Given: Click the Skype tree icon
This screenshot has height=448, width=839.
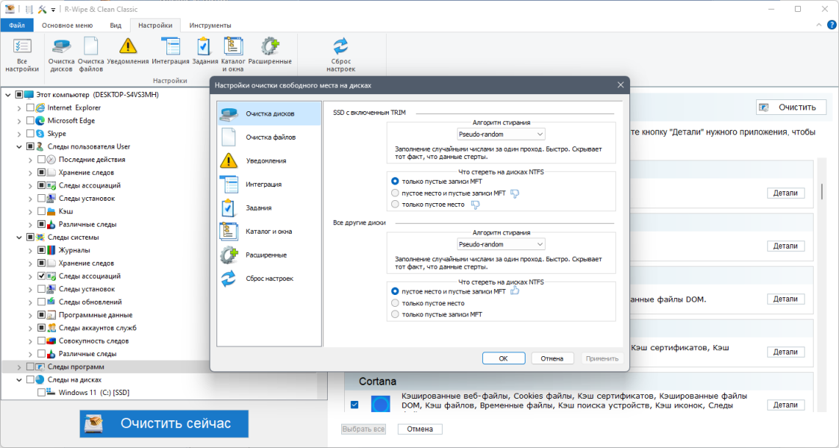Looking at the screenshot, I should click(40, 133).
